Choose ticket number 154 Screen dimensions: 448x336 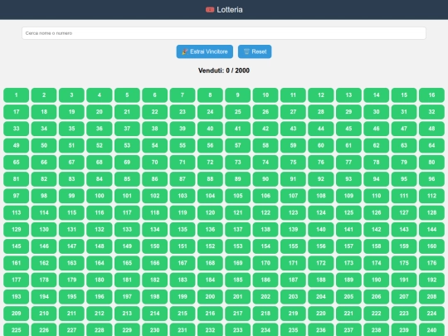[x=265, y=246]
